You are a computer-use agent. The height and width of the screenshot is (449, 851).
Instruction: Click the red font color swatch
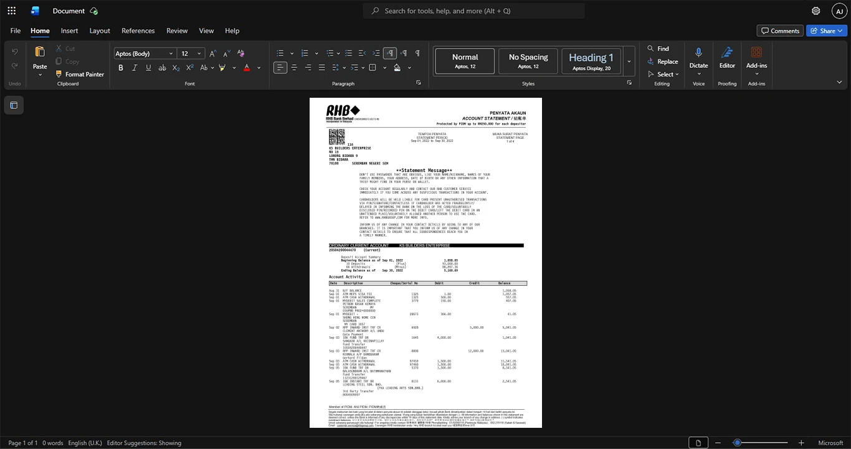(x=247, y=67)
